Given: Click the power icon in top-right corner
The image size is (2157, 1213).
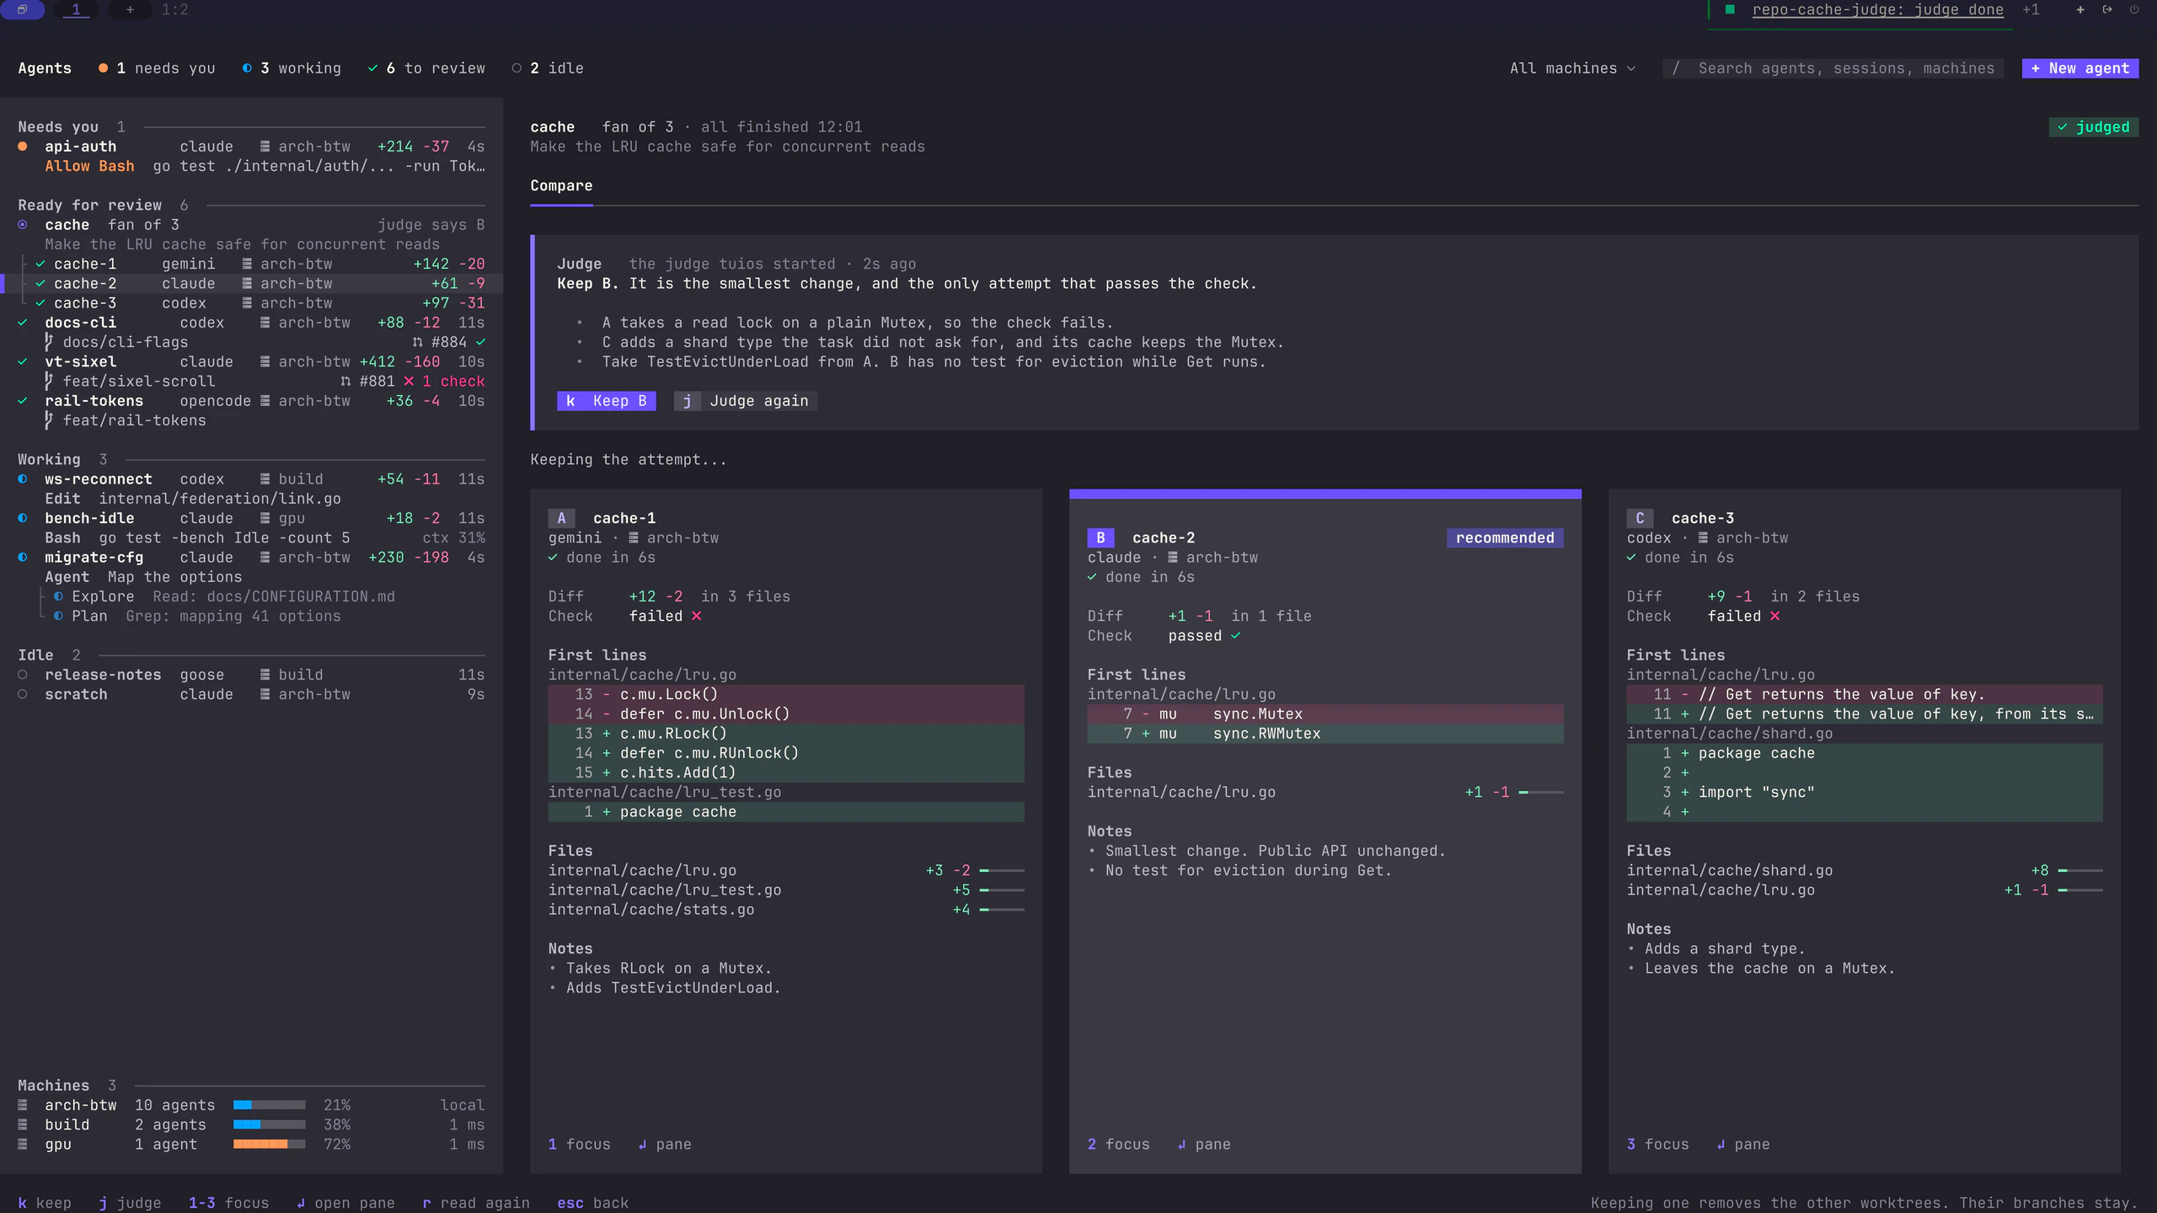Looking at the screenshot, I should tap(2134, 9).
